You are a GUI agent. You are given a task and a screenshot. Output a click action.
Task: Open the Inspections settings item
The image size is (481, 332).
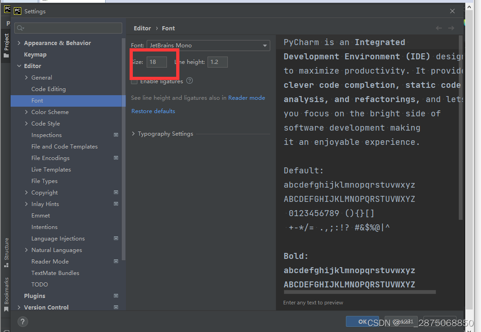[x=46, y=135]
